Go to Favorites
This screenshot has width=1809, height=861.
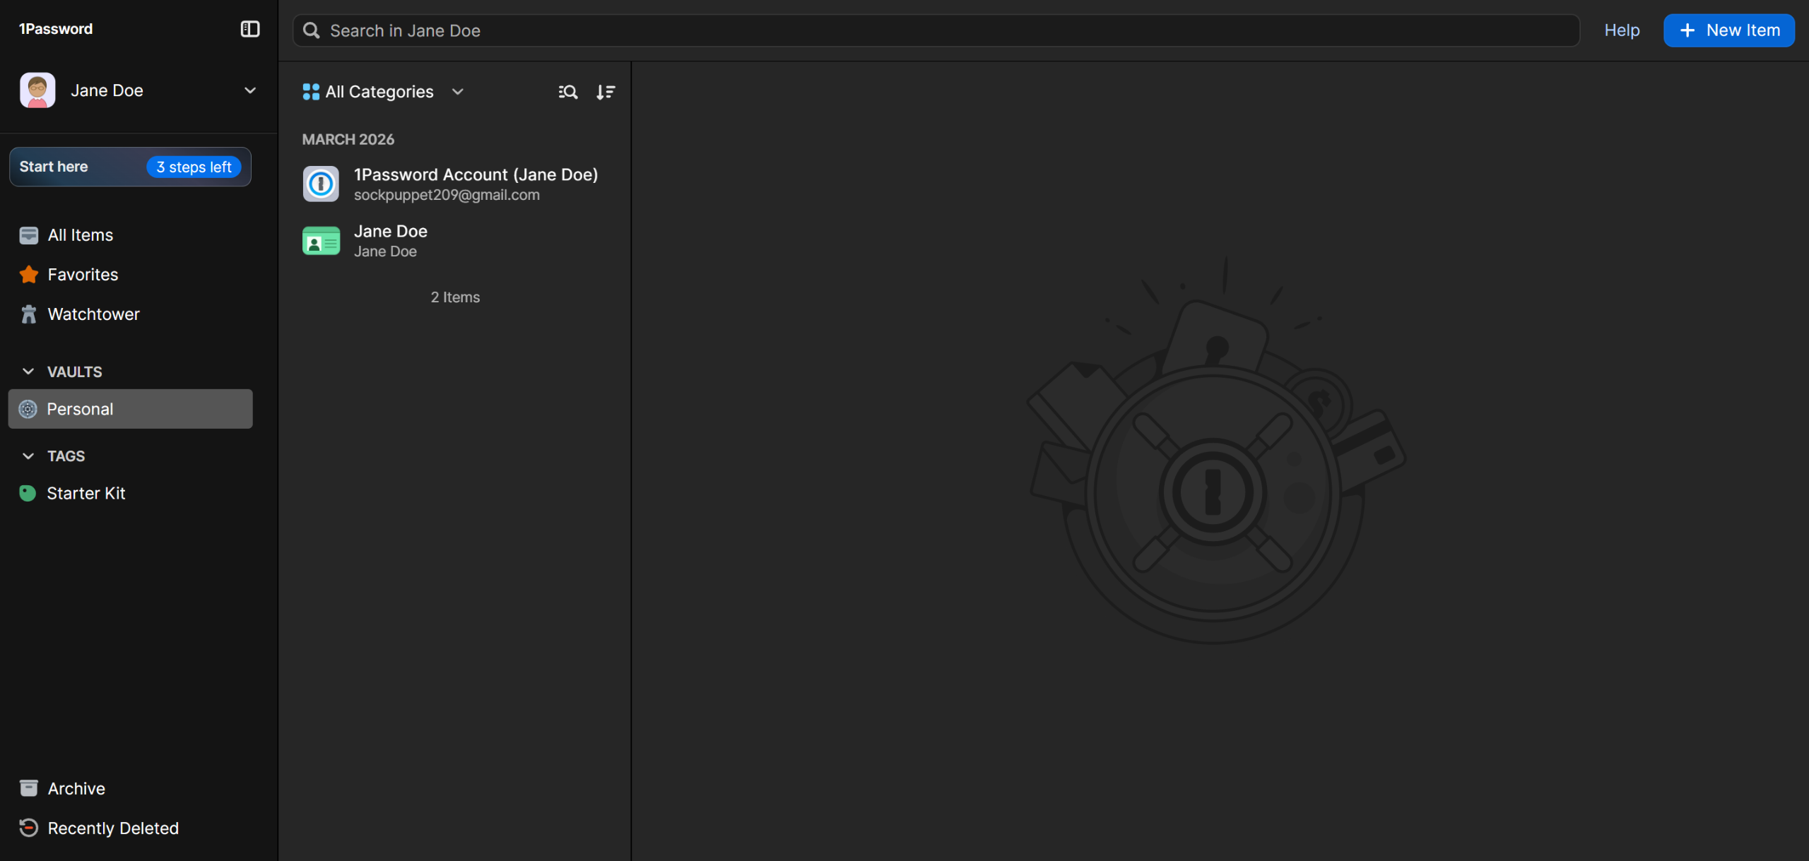[83, 275]
